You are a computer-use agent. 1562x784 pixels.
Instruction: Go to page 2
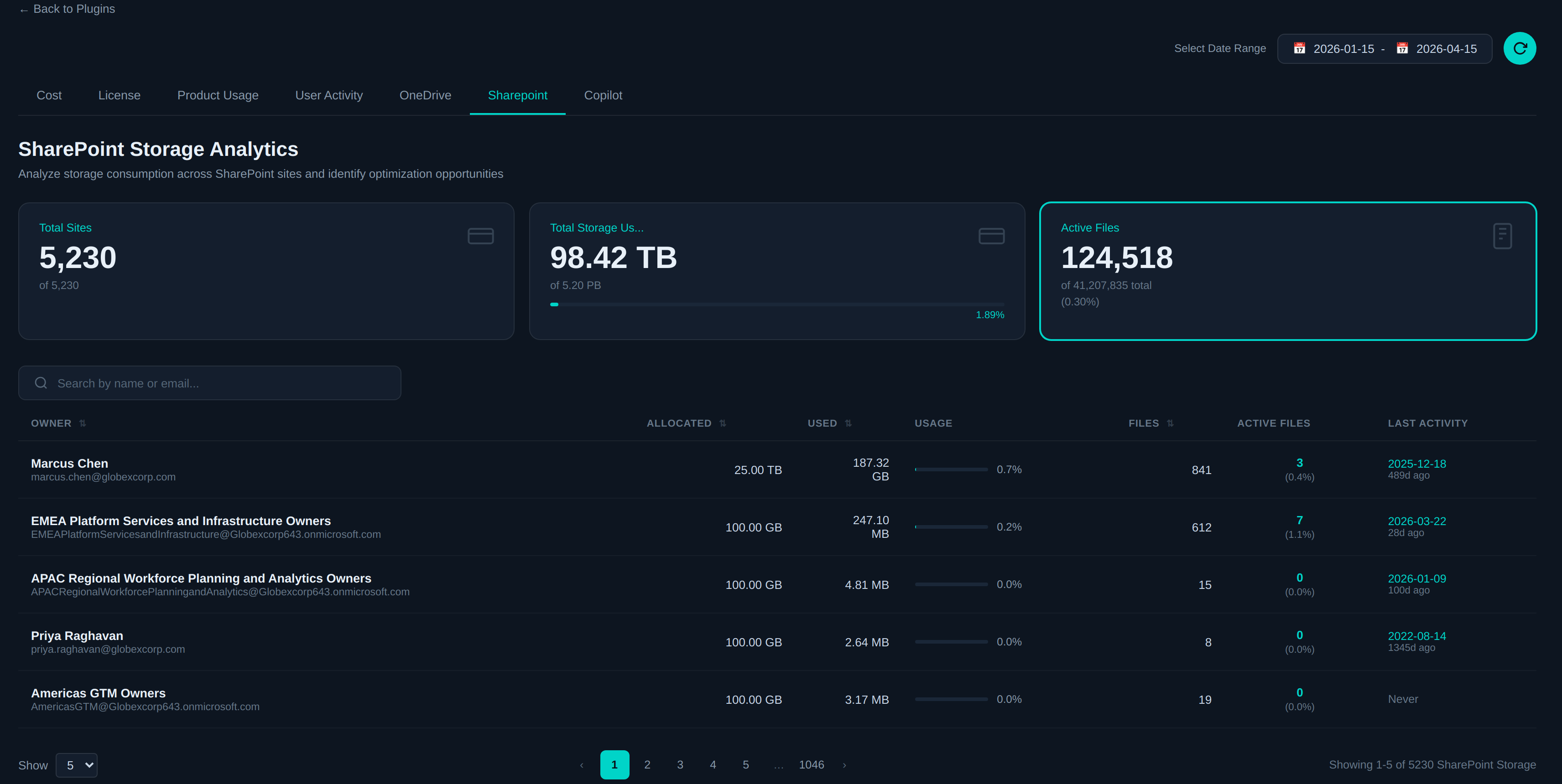point(647,764)
